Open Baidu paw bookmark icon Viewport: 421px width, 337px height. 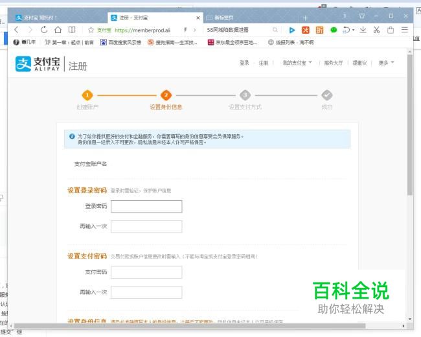[x=104, y=42]
